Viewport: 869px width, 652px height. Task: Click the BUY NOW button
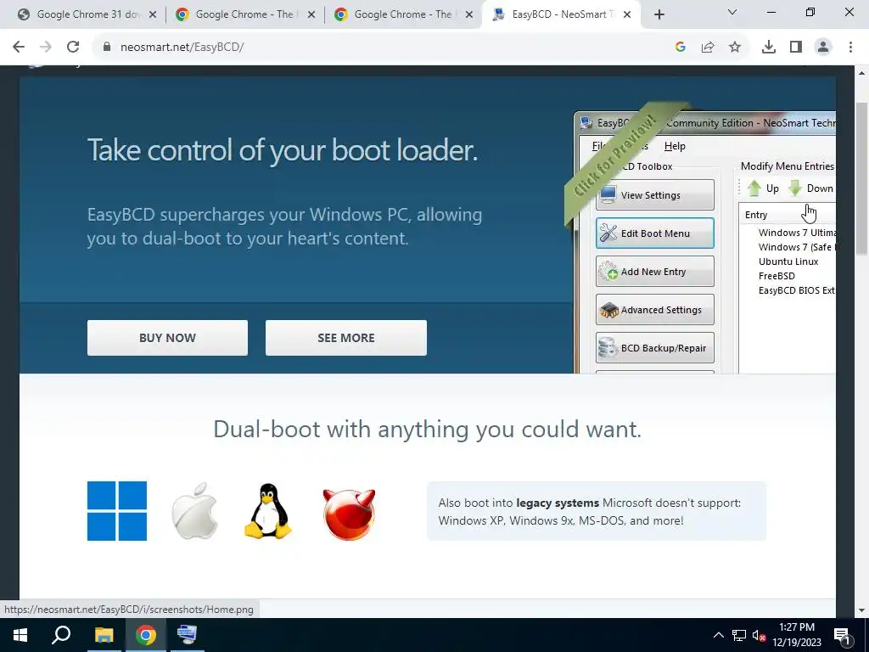pyautogui.click(x=167, y=338)
